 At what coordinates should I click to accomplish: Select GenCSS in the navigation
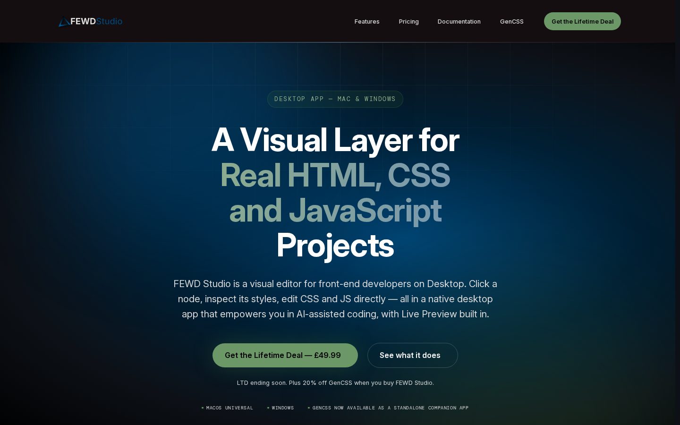coord(511,21)
